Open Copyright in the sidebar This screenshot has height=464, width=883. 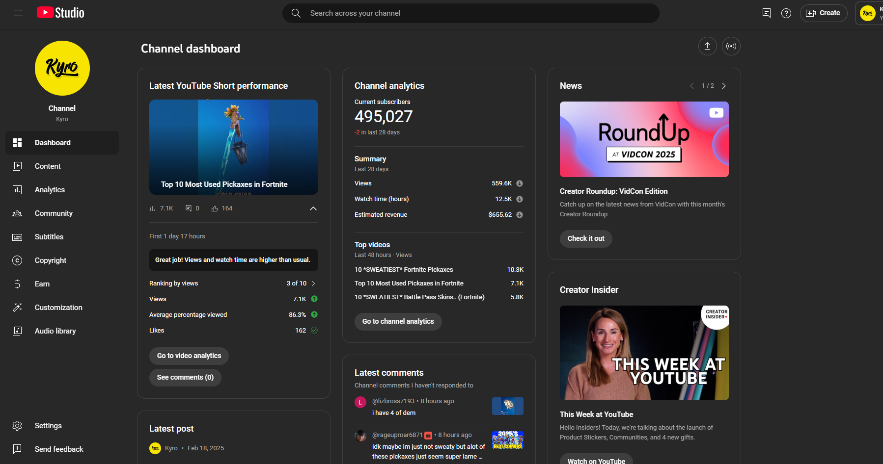[62, 260]
